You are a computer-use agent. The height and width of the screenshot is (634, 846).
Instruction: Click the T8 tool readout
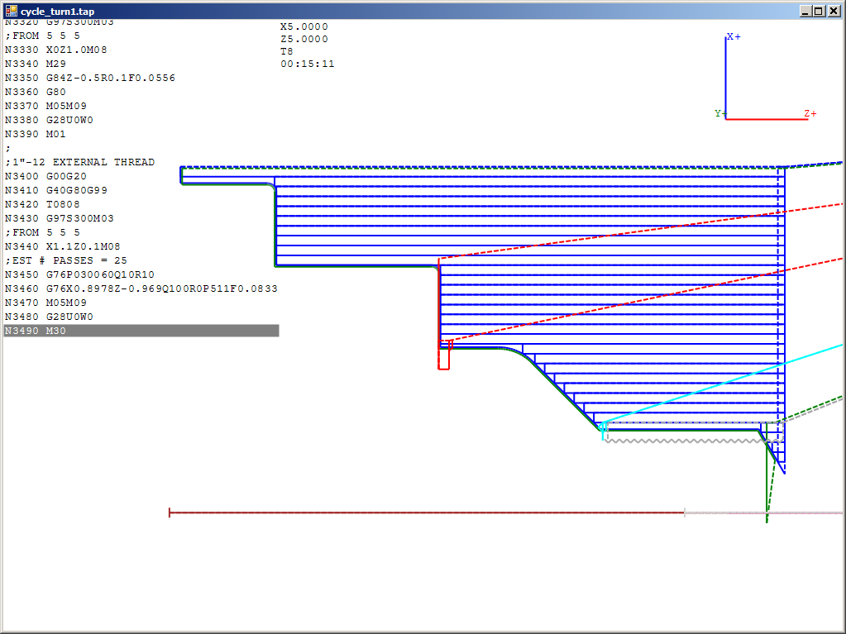[x=286, y=51]
